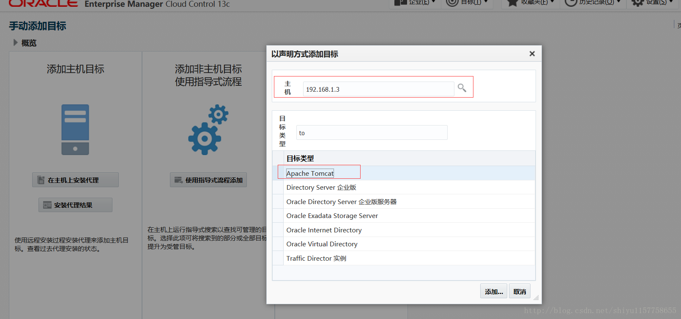Open the 目标 menu
The width and height of the screenshot is (681, 319).
tap(467, 2)
